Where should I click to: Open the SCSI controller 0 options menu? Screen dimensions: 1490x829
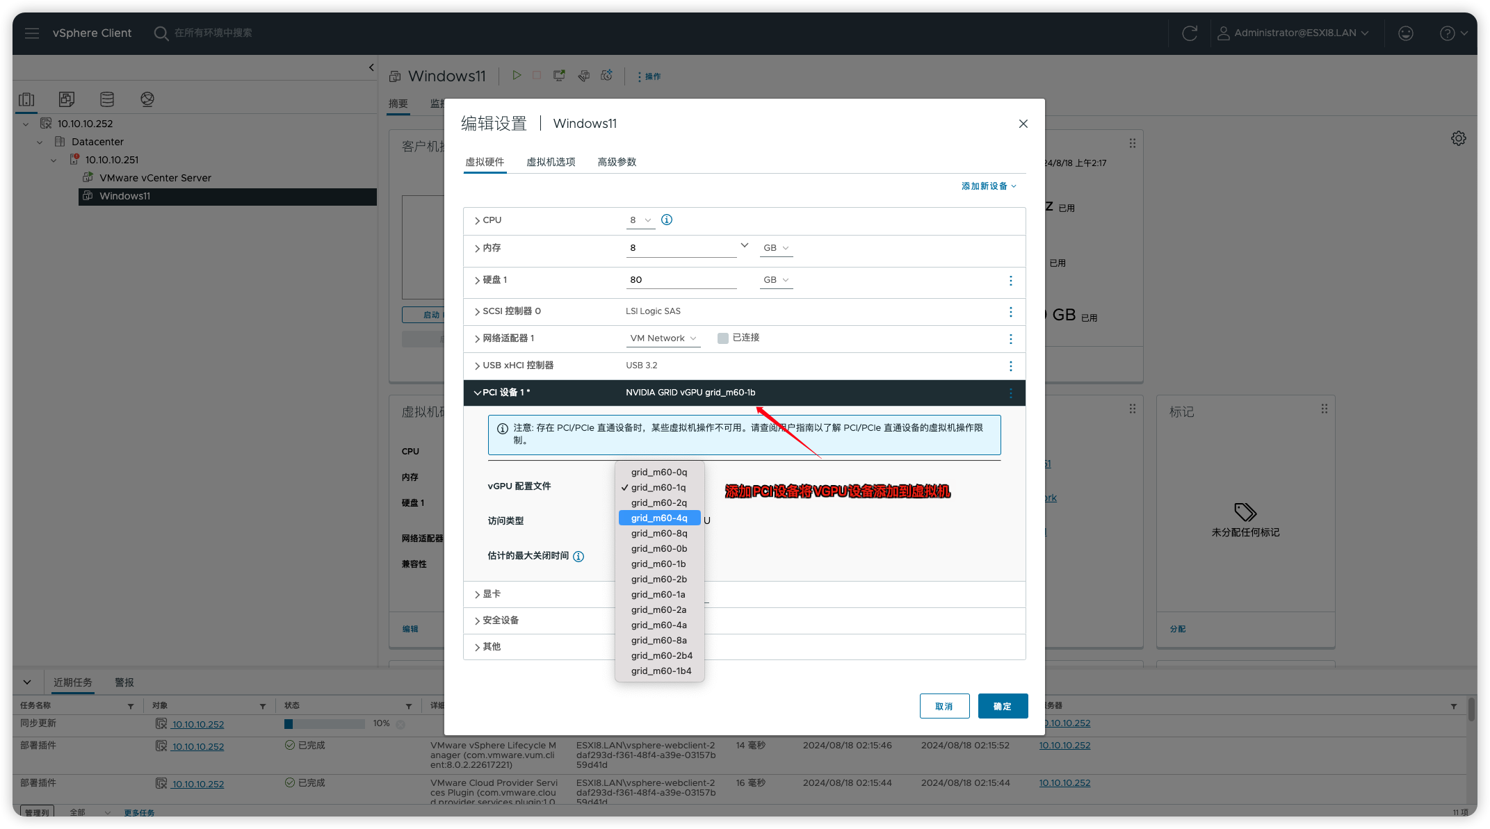[x=1011, y=311]
